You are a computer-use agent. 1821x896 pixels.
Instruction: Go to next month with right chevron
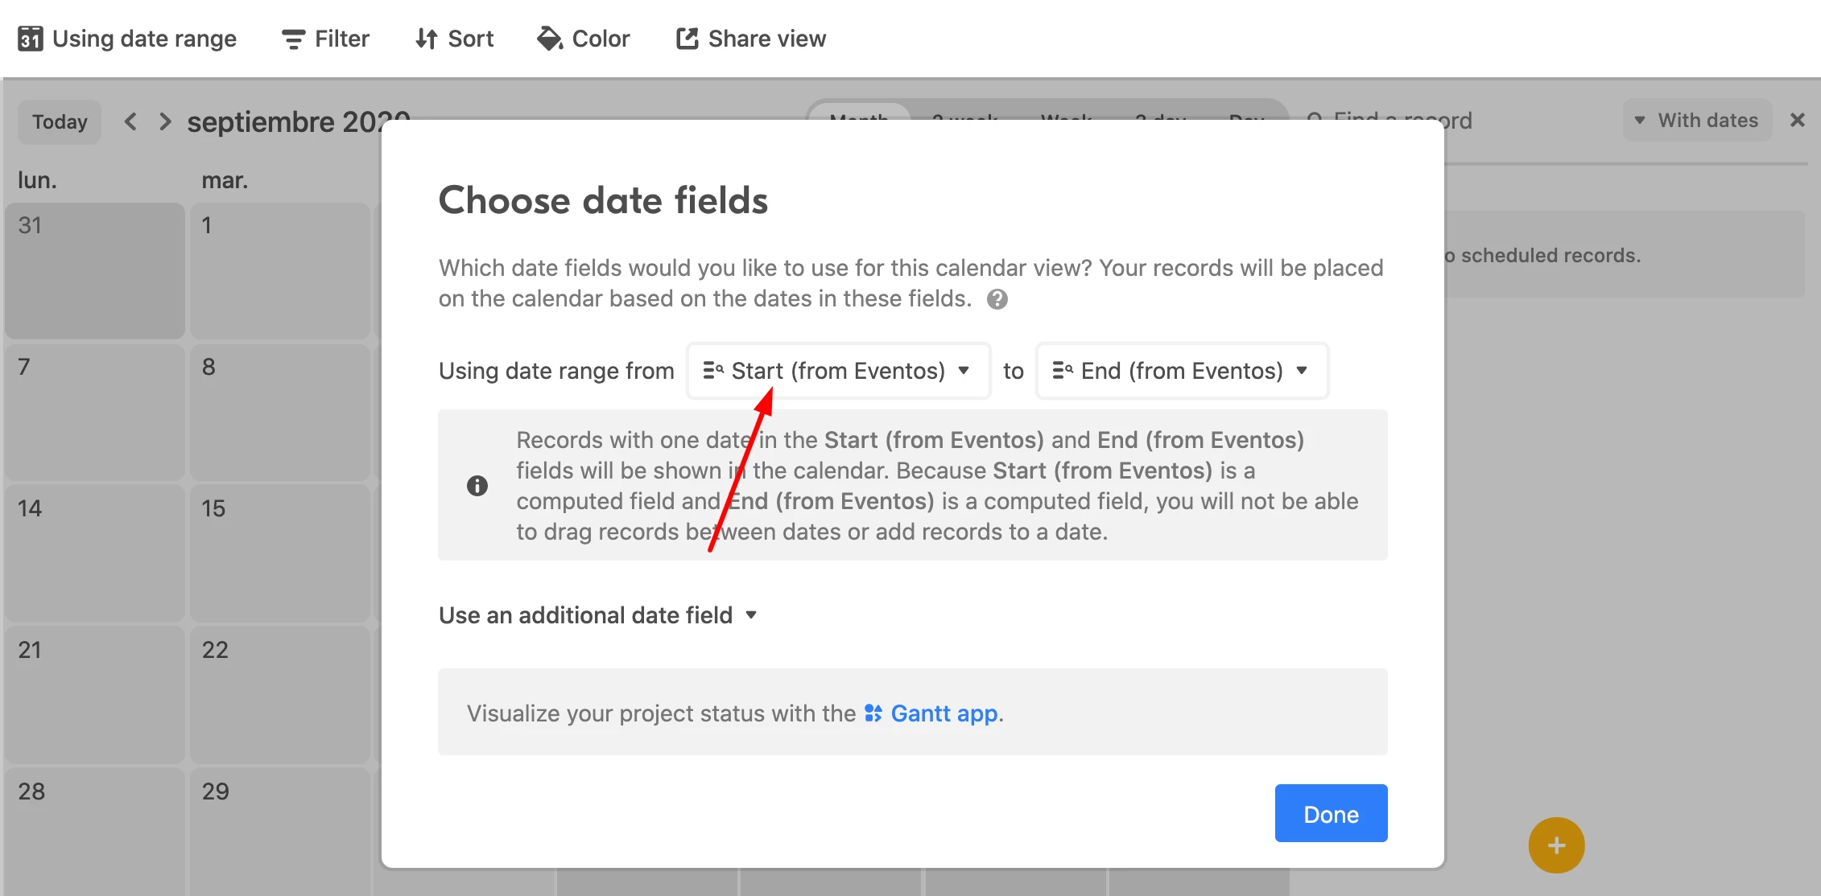pos(165,121)
